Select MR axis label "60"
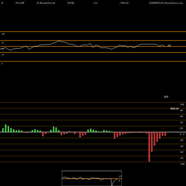Viewport: 186px width, 186px height. (x=182, y=116)
